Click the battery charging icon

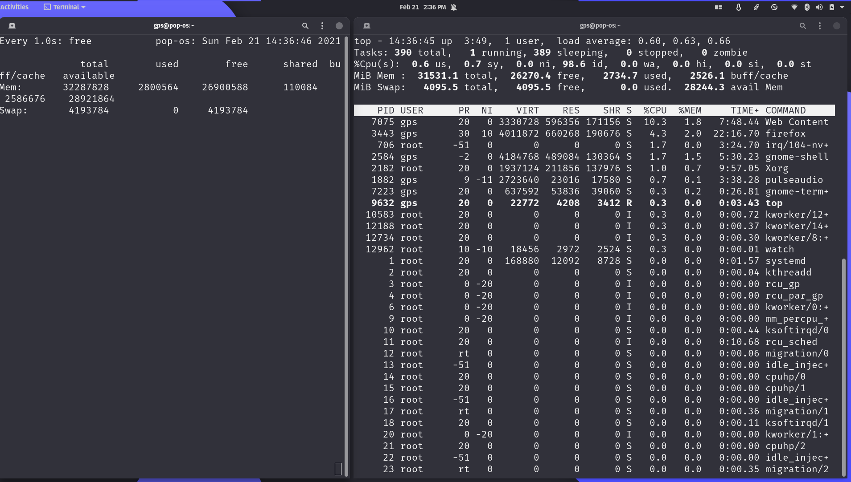point(832,7)
